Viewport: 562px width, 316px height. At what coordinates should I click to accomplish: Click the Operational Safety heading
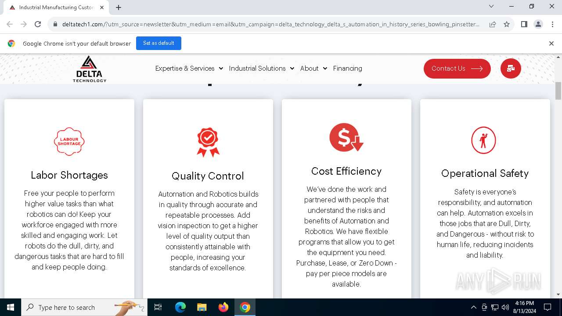click(485, 173)
